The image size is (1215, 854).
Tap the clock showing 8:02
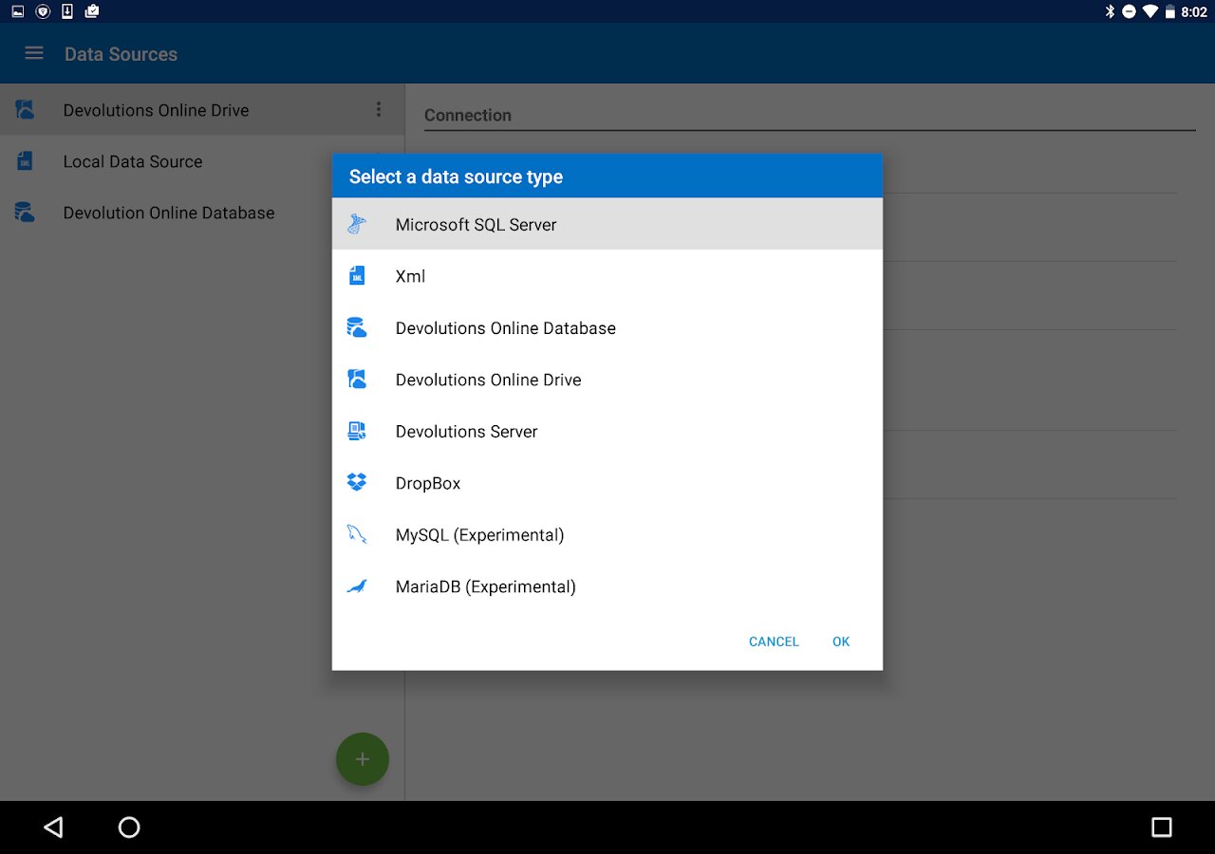1193,11
